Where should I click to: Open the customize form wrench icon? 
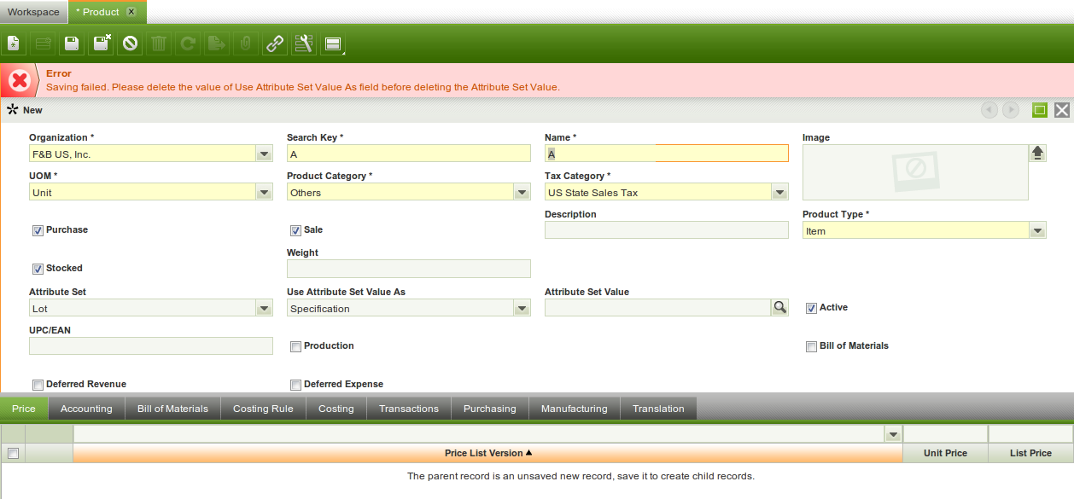pyautogui.click(x=303, y=44)
